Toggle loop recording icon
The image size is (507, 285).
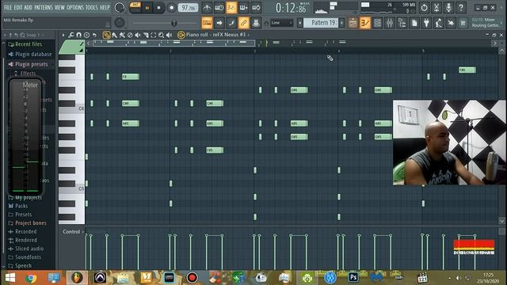[256, 7]
